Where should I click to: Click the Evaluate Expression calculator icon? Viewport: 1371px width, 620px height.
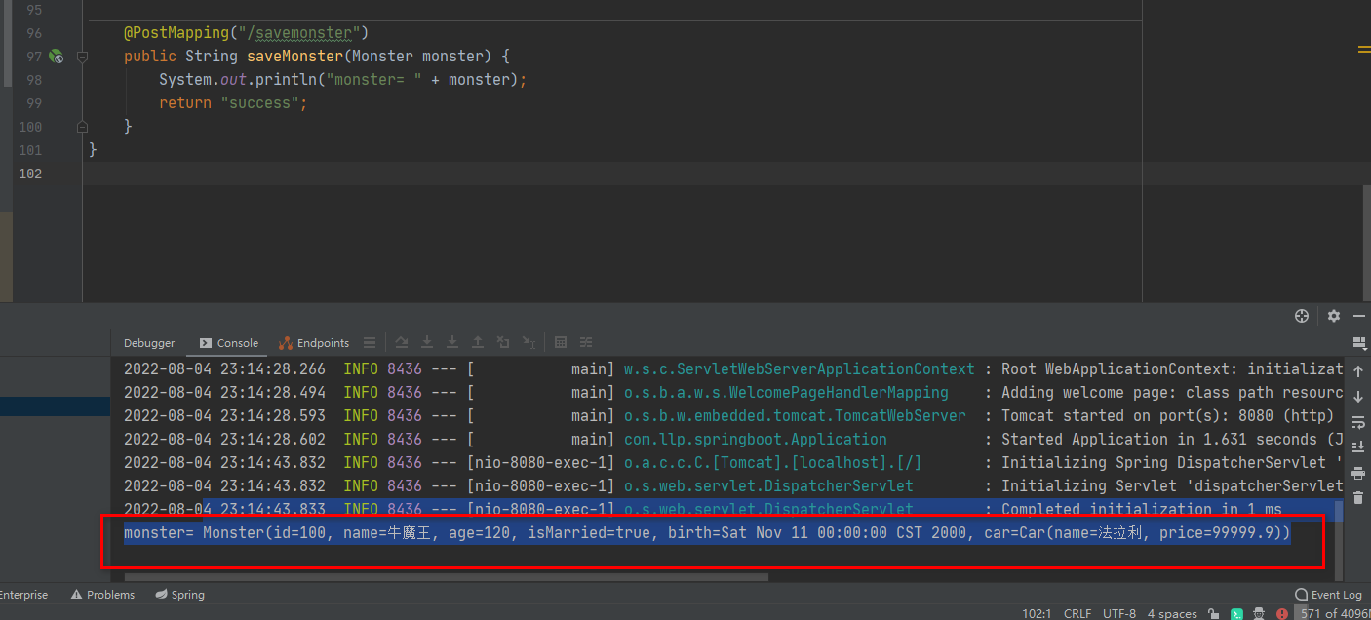(561, 342)
